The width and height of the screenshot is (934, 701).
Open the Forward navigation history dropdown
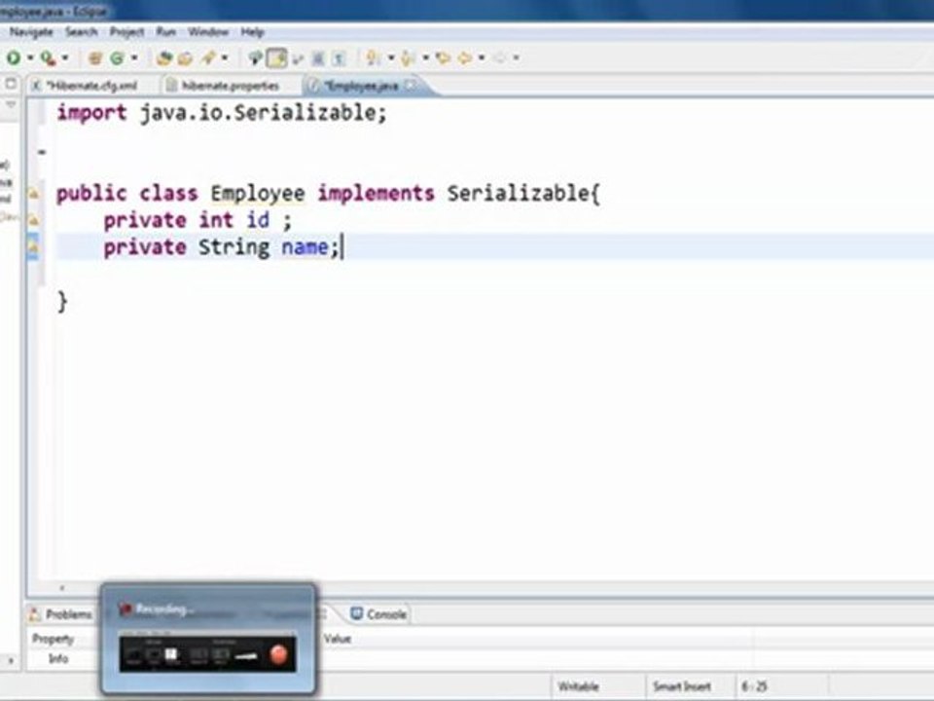click(516, 57)
